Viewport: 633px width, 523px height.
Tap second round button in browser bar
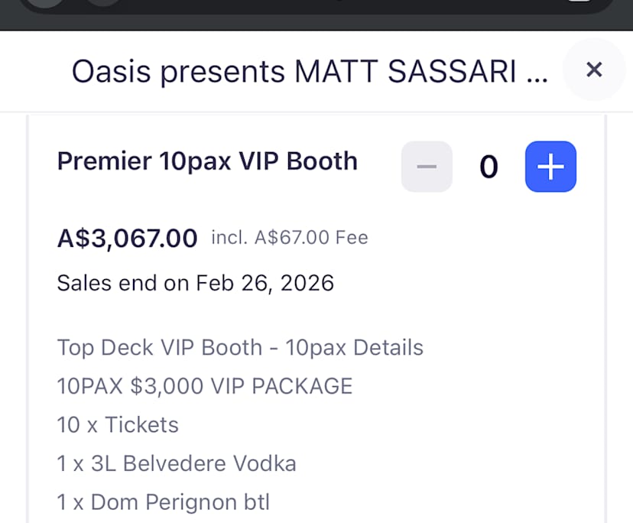[x=103, y=6]
